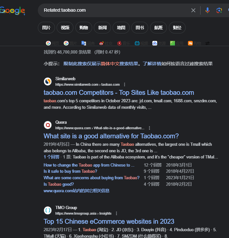Open 'Is it safe to buy from Taobao?'

coord(70,171)
